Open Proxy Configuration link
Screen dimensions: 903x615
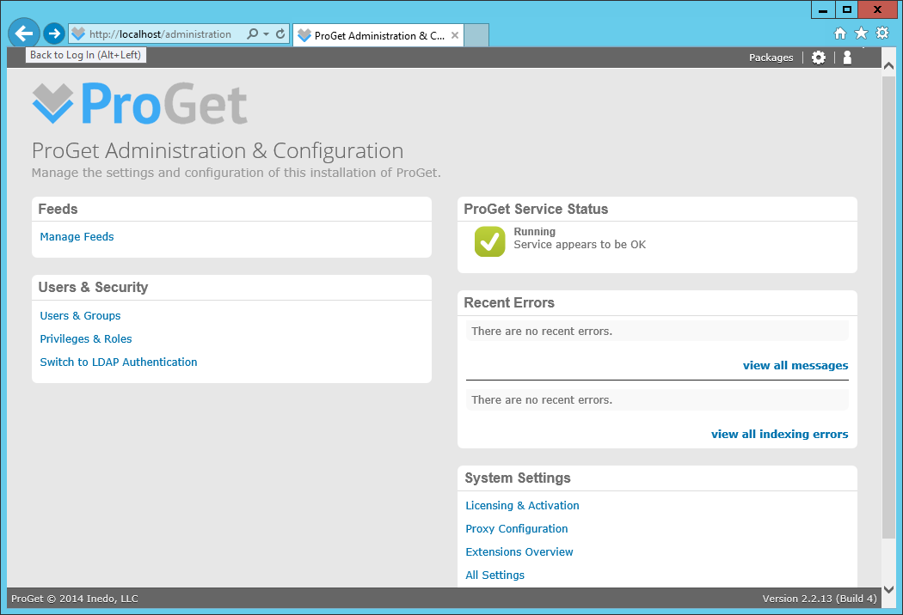coord(517,529)
